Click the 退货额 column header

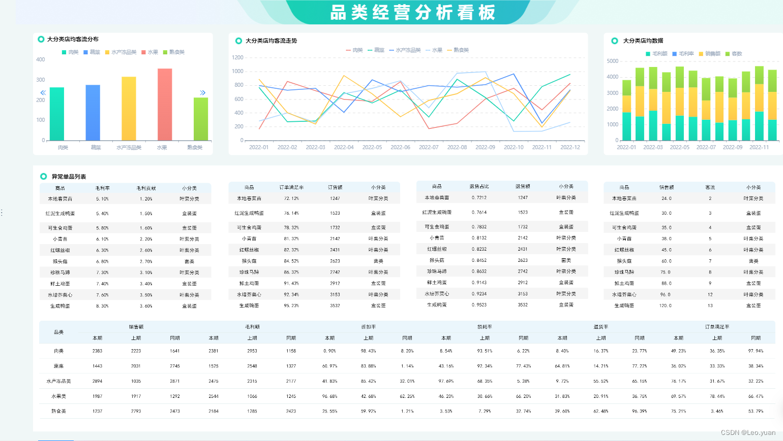point(523,186)
